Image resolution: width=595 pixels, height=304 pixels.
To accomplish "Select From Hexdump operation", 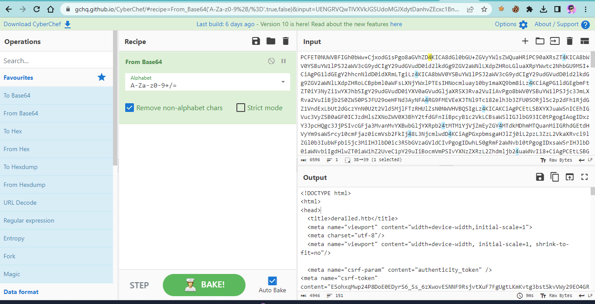I will coord(24,185).
